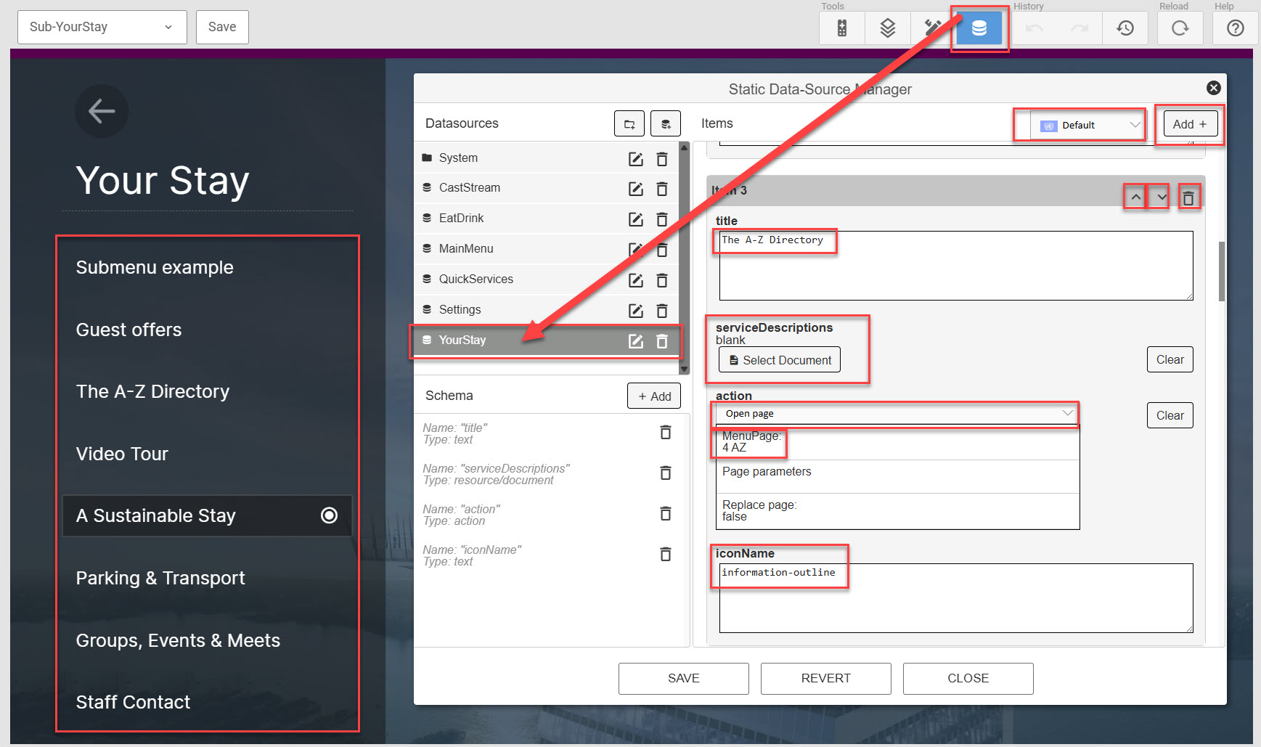Image resolution: width=1261 pixels, height=747 pixels.
Task: Select the A Sustainable Stay radio option
Action: pyautogui.click(x=329, y=515)
